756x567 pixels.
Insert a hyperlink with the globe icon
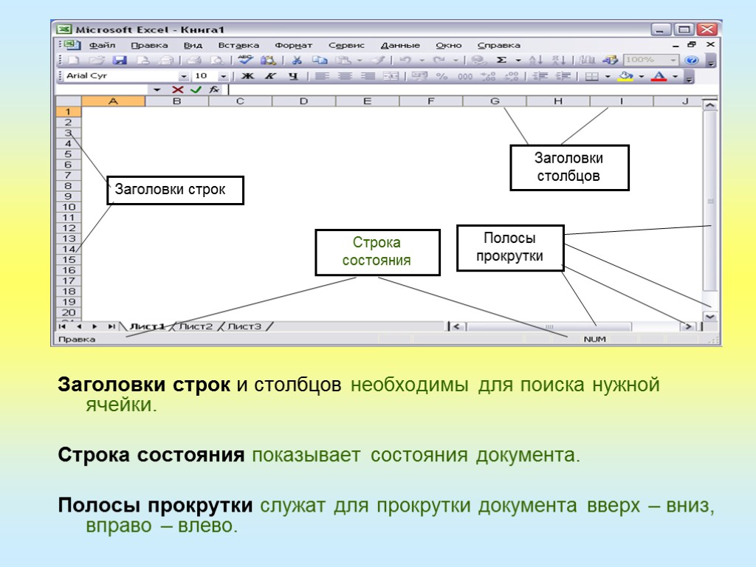pos(478,61)
